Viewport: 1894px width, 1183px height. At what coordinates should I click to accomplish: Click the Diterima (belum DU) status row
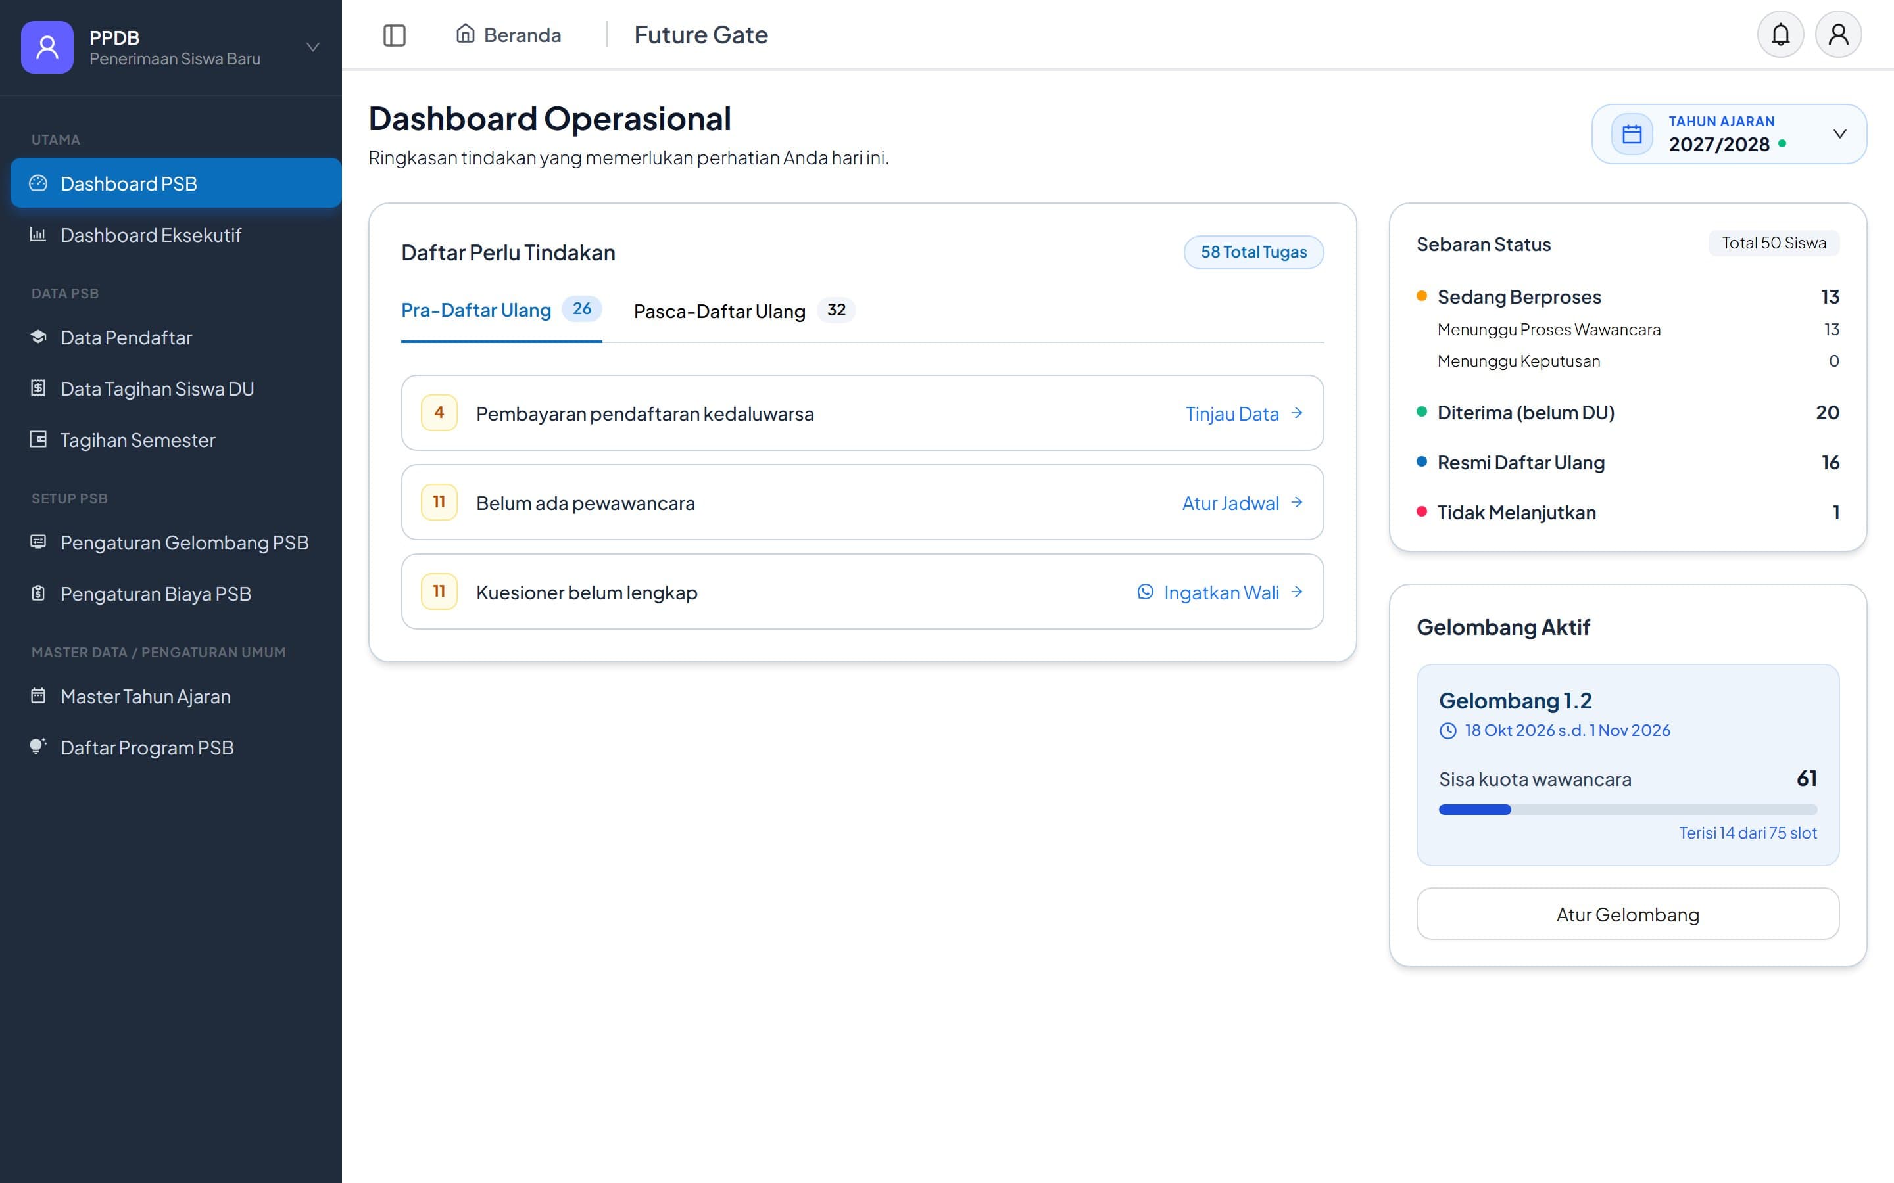(1627, 412)
